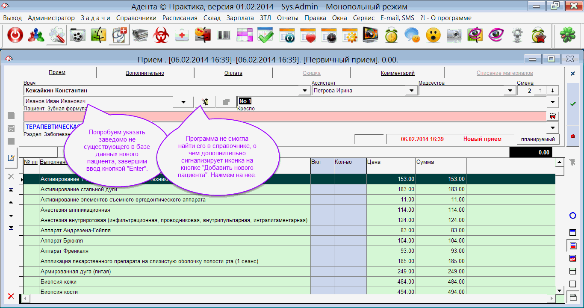
Task: Click the red biohazard toolbar icon
Action: pyautogui.click(x=161, y=36)
